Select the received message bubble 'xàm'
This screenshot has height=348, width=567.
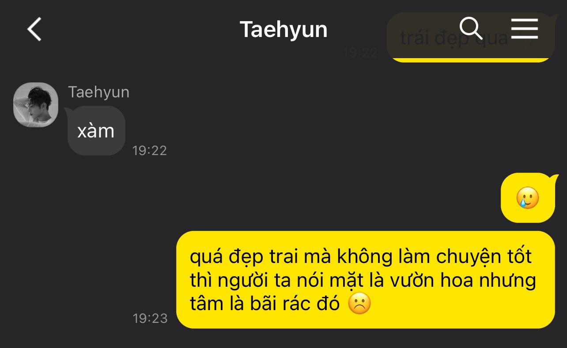(96, 130)
